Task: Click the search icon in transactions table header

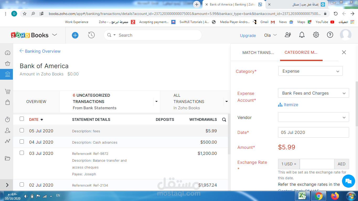Action: [224, 119]
